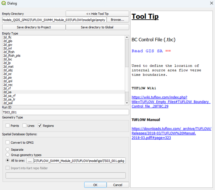
Task: Open the ellipsis file browser for All to one
Action: click(x=29, y=161)
